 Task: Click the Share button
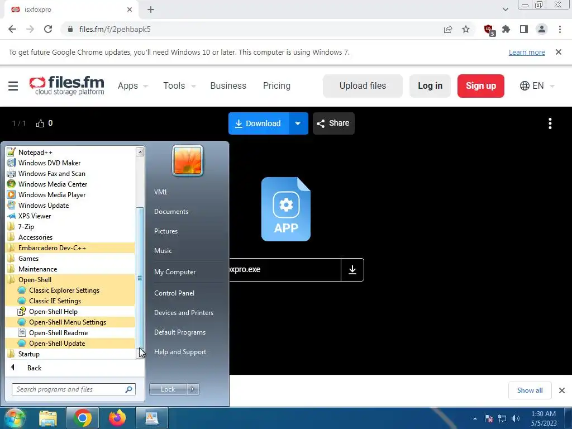[x=333, y=123]
